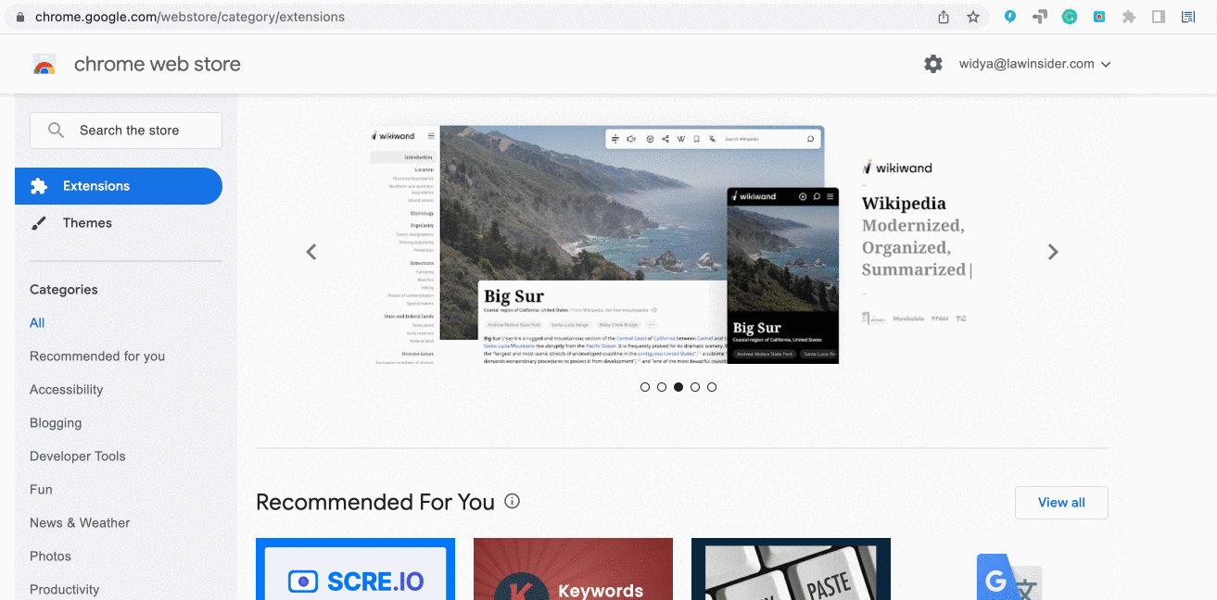Click the screen recorder extension icon

tap(1099, 17)
